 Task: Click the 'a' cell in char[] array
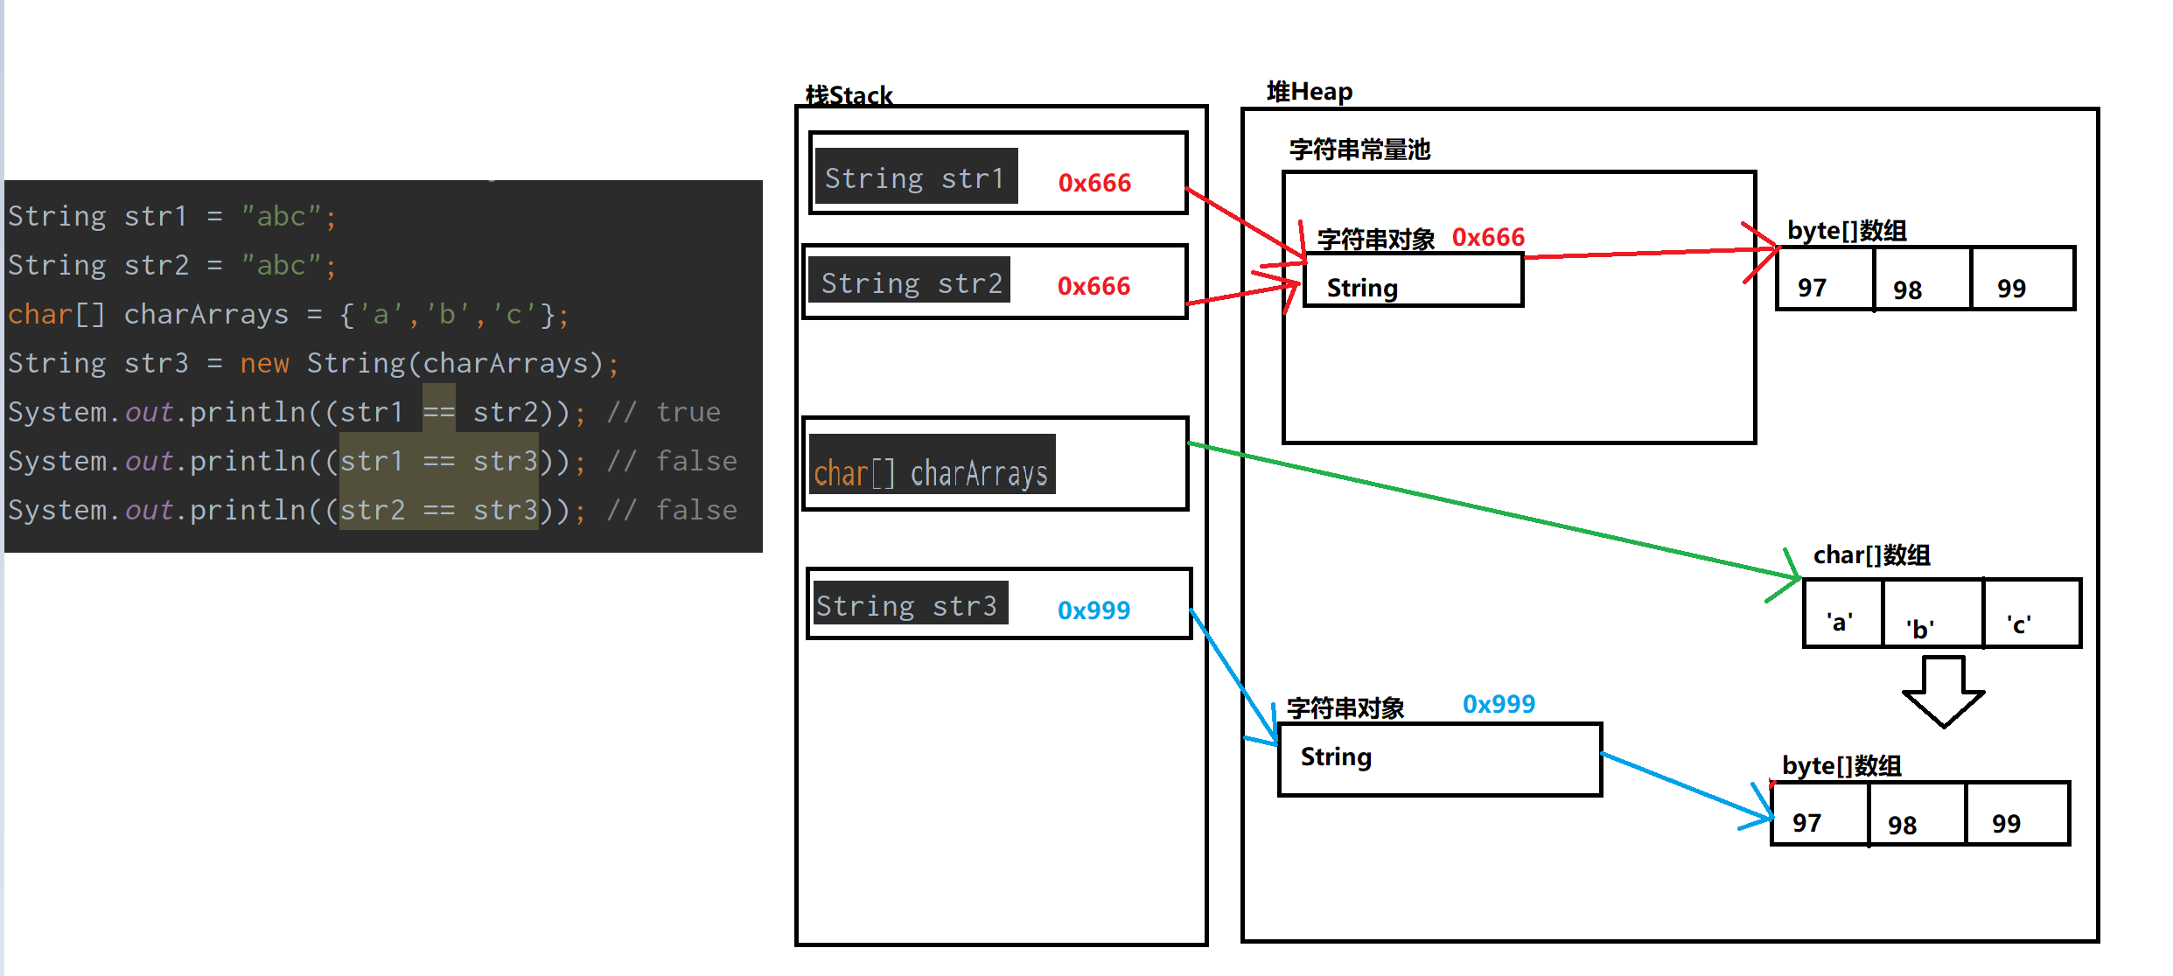tap(1841, 618)
